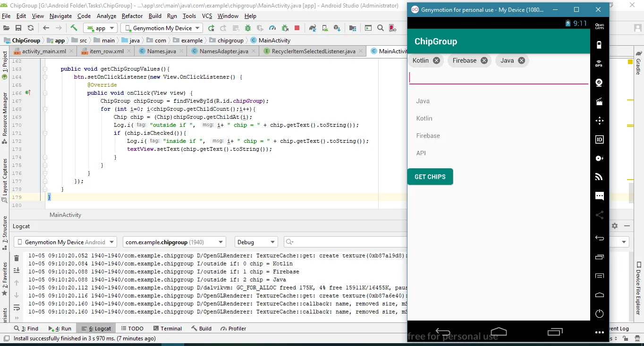Open the Refactor menu

click(x=132, y=16)
